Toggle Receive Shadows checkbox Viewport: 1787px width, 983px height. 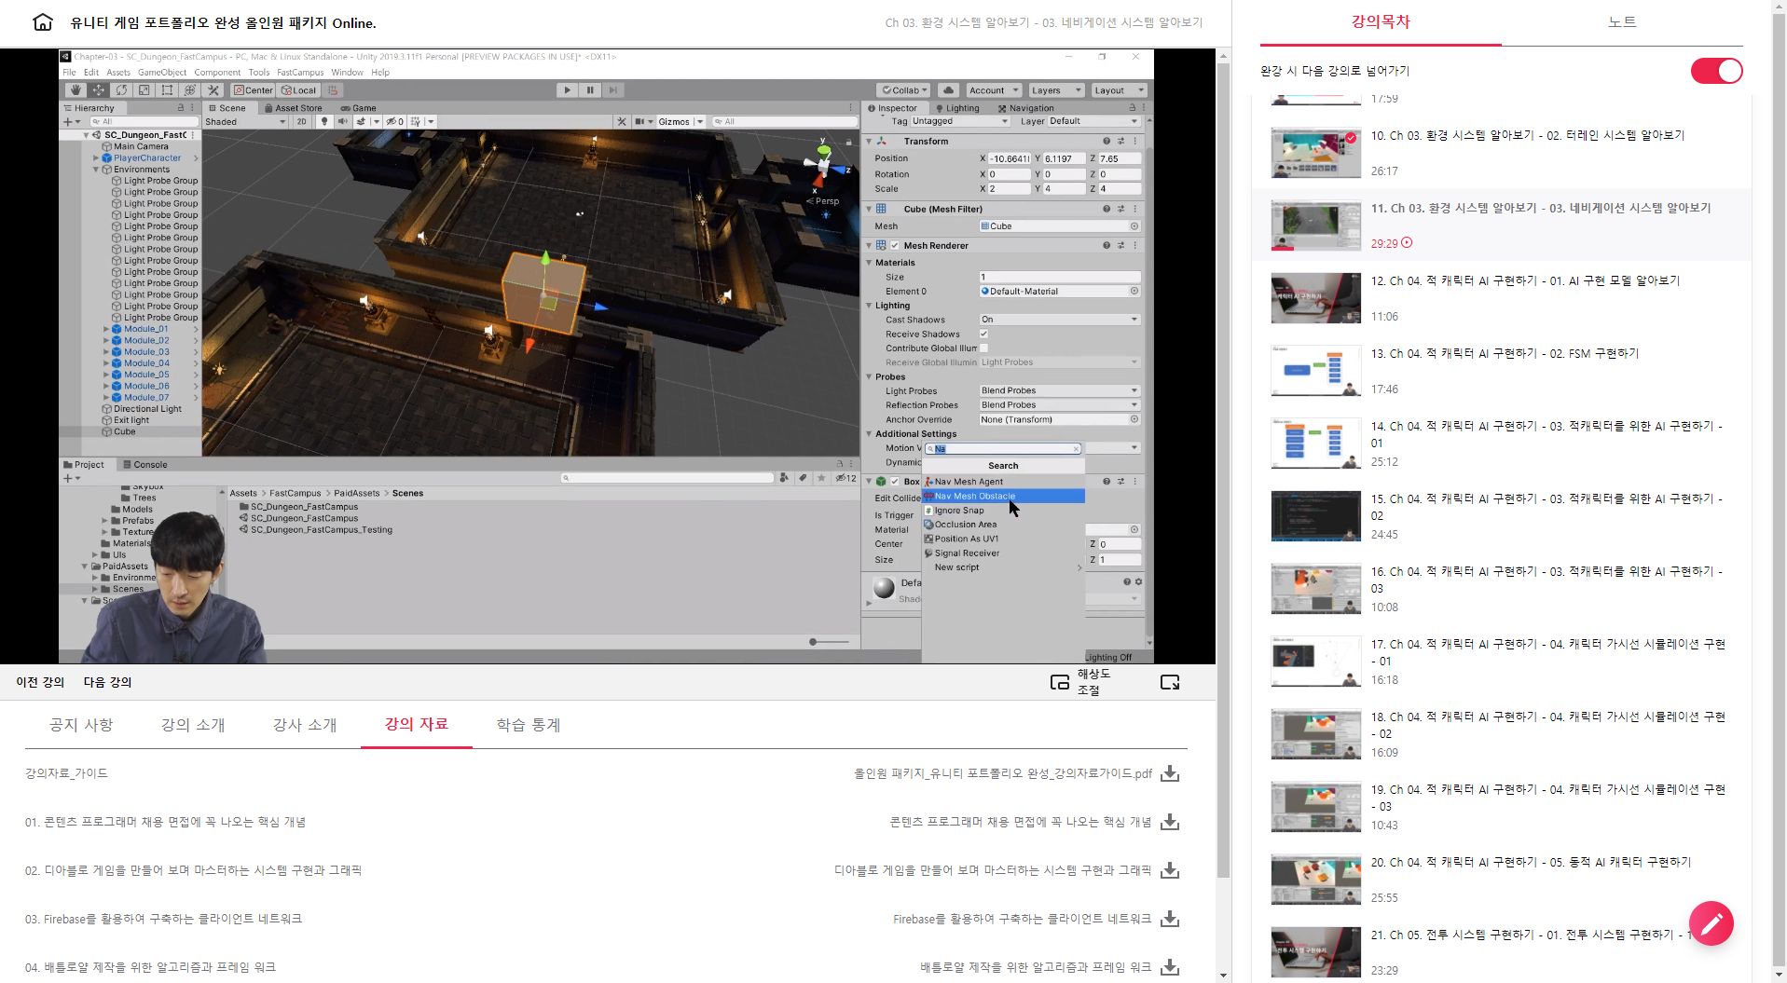click(983, 334)
